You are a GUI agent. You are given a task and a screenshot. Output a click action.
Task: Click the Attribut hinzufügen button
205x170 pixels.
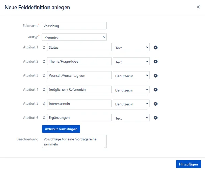(61, 129)
